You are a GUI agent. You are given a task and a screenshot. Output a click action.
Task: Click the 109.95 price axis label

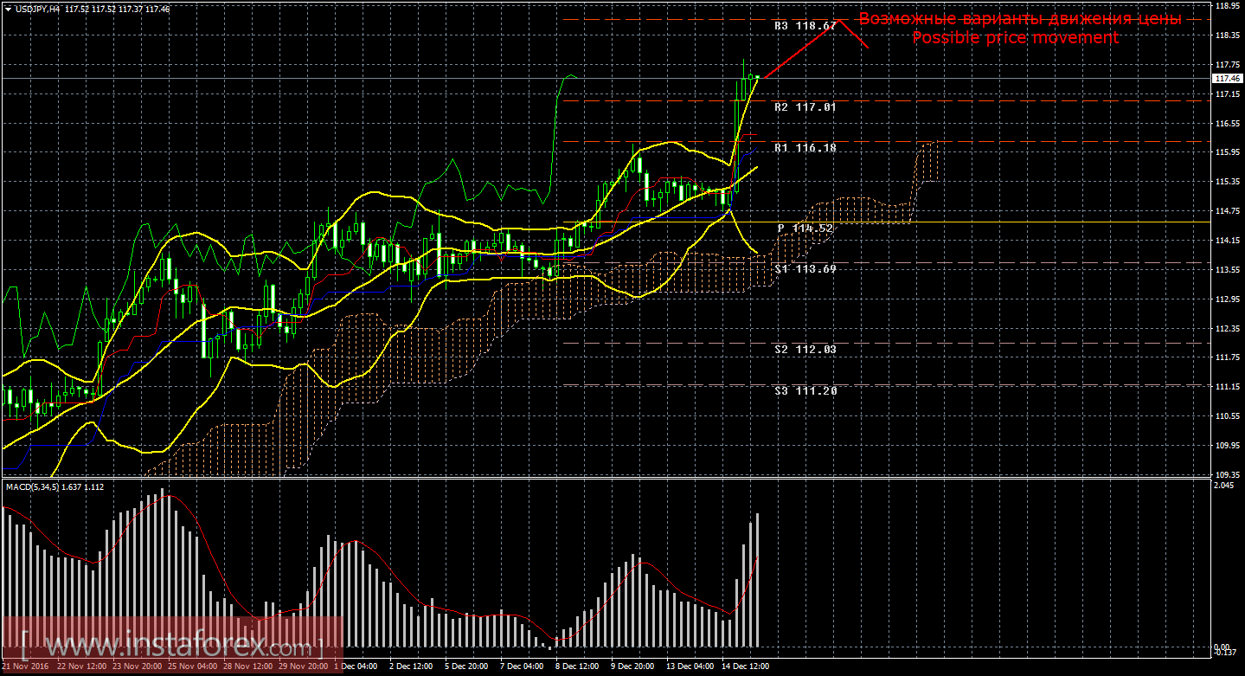point(1228,446)
